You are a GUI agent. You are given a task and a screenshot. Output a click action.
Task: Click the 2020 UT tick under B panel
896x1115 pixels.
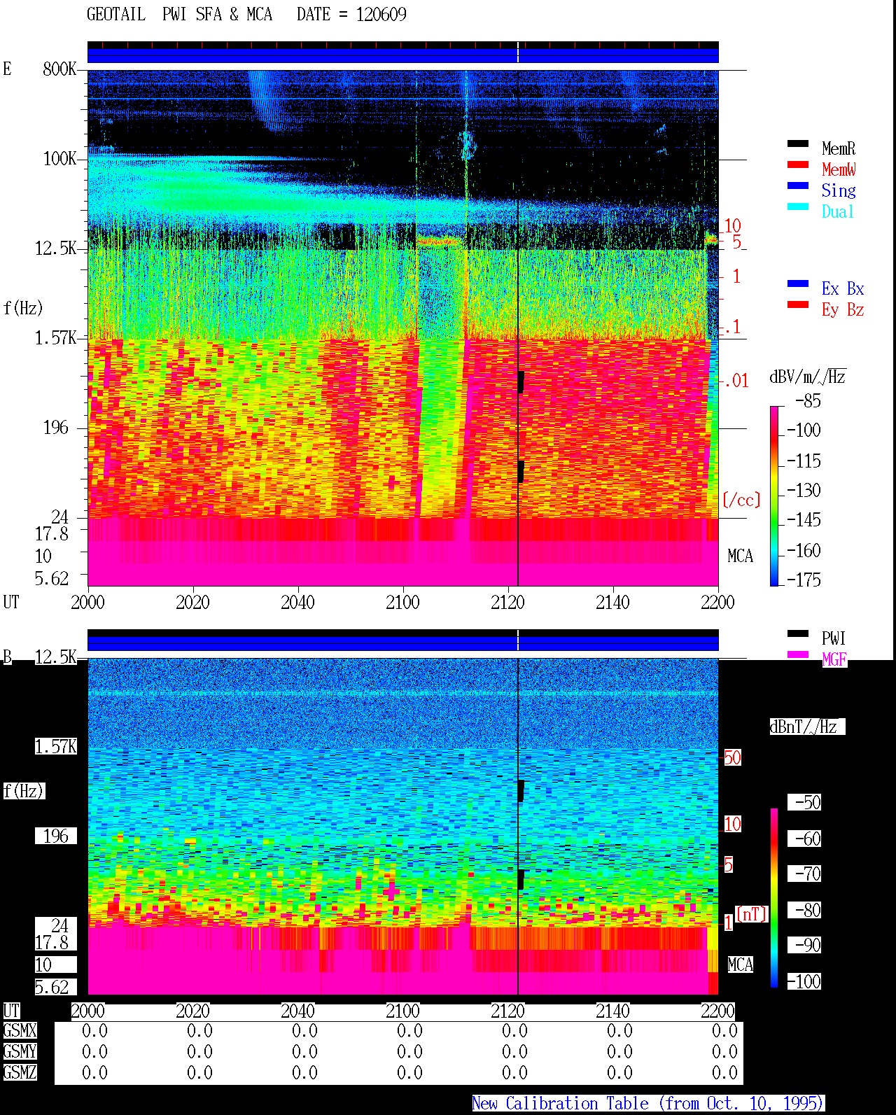(x=192, y=1011)
